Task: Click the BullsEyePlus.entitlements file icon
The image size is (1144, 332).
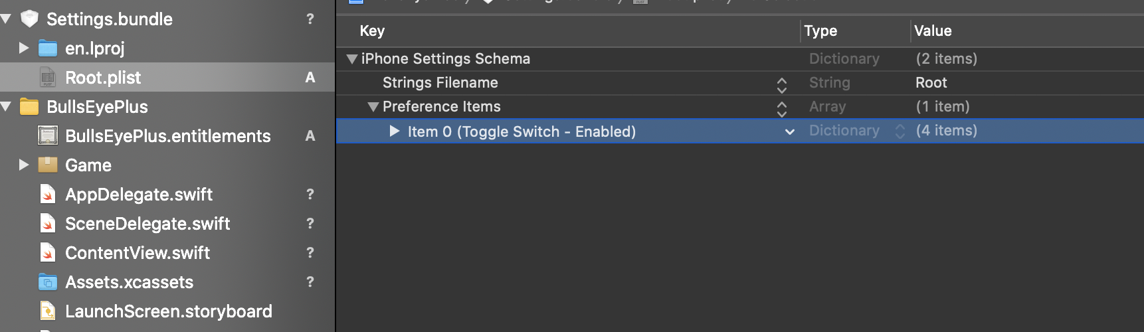Action: [48, 136]
